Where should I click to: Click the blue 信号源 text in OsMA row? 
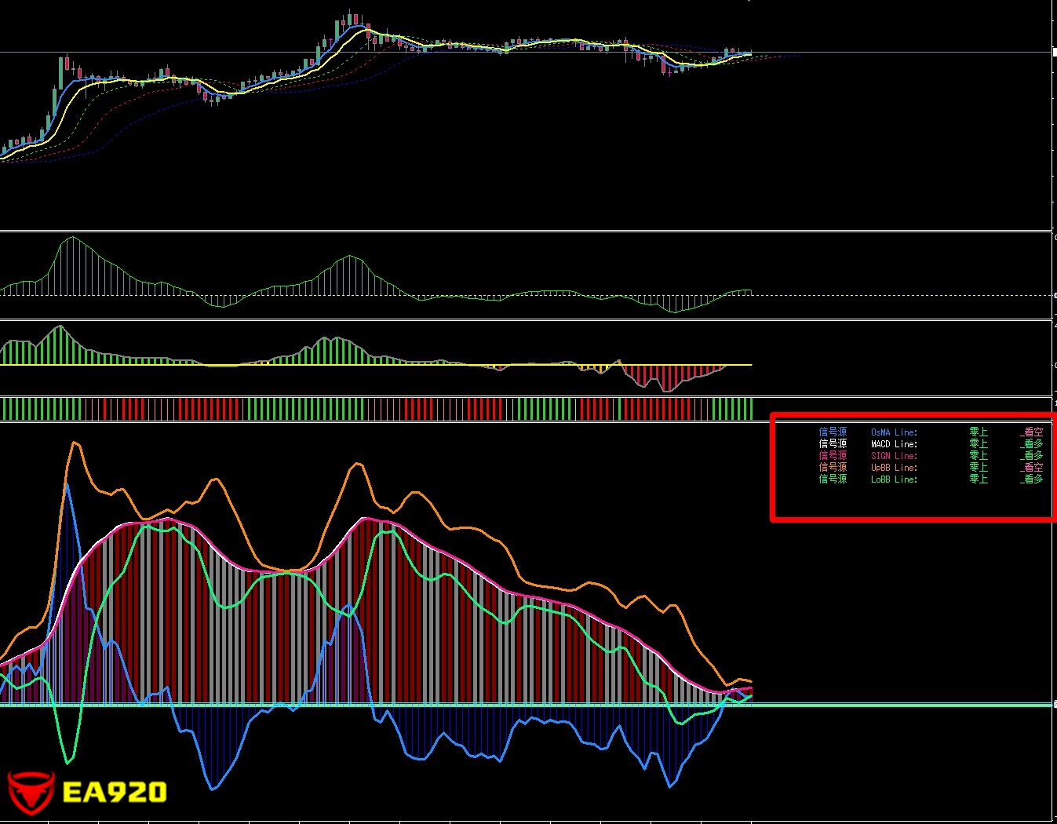[833, 432]
